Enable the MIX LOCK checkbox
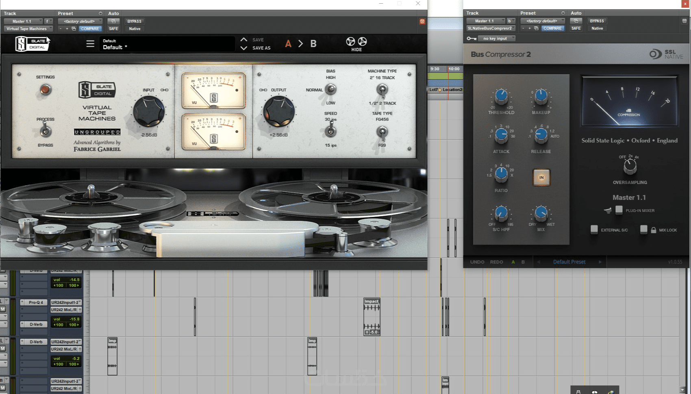 [x=644, y=229]
